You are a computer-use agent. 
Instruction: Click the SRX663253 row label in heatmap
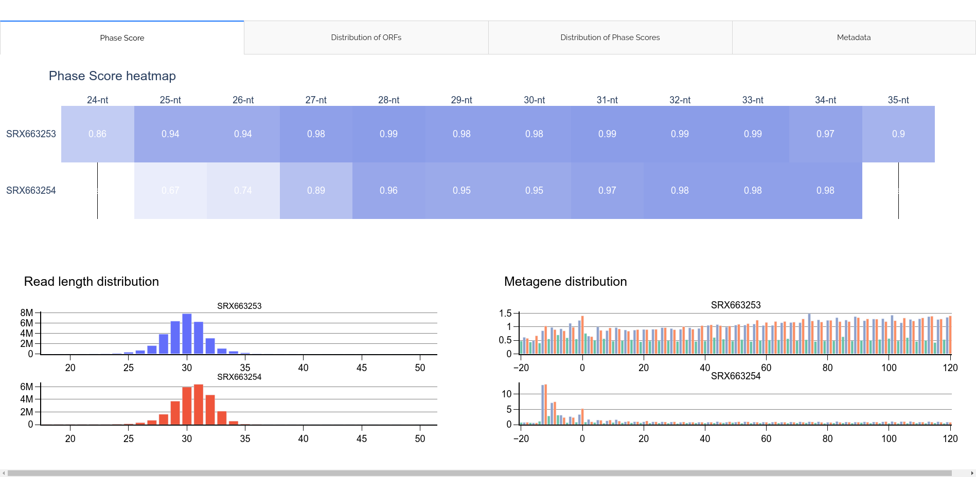(x=31, y=134)
